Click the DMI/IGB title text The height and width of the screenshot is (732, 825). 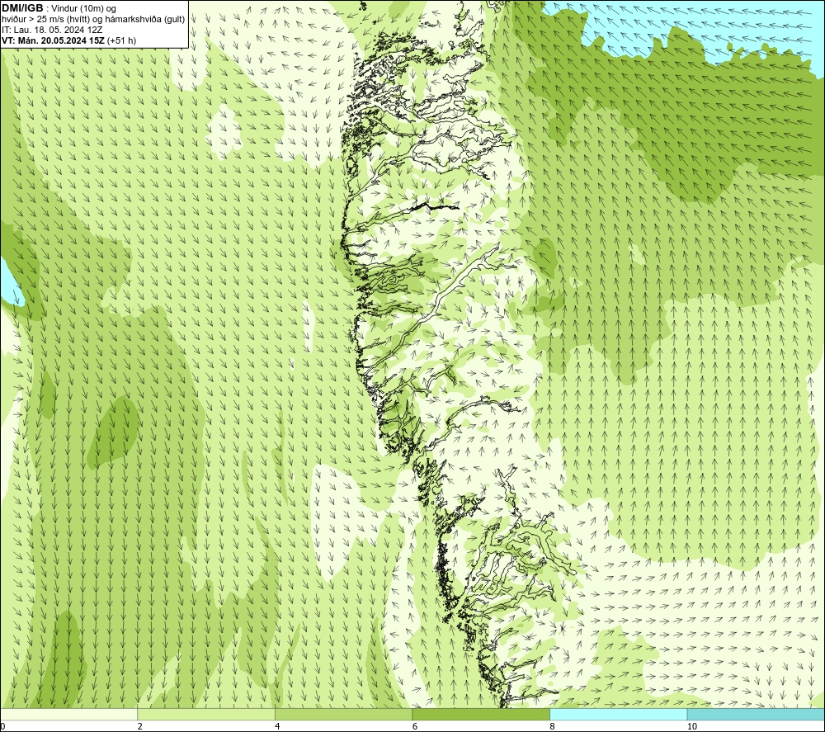pos(22,8)
